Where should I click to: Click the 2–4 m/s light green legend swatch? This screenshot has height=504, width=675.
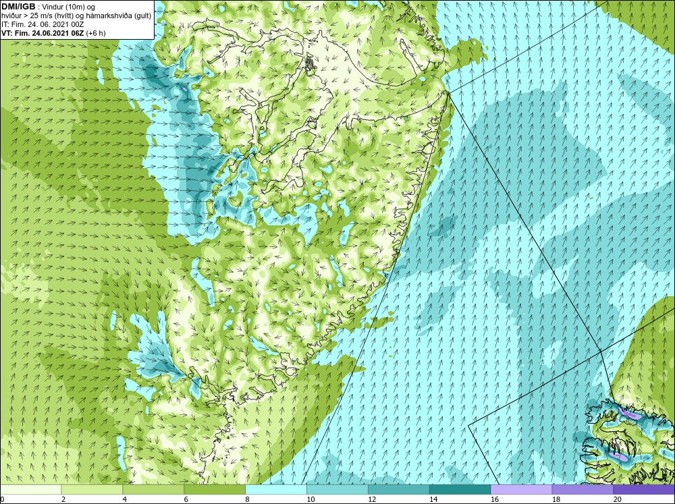[x=92, y=489]
